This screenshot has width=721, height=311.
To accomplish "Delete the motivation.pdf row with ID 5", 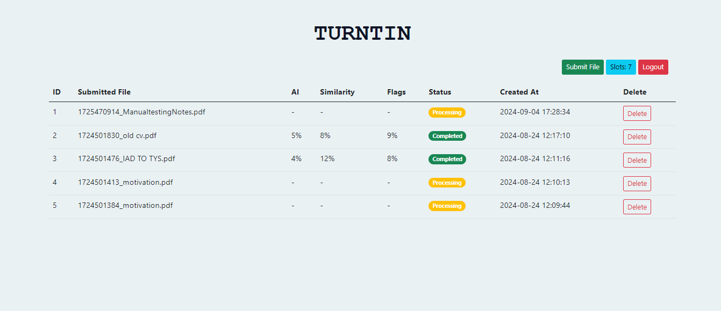I will coord(637,207).
